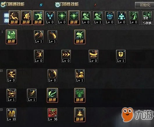This screenshot has width=154, height=127.
Task: Select the blue muscular body skill
Action: point(122,18)
